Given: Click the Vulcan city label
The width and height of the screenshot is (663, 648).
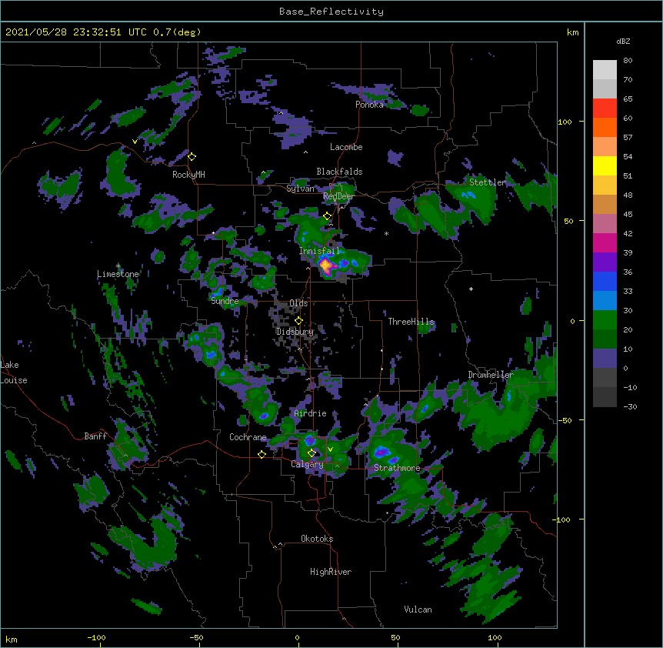Looking at the screenshot, I should pos(418,610).
